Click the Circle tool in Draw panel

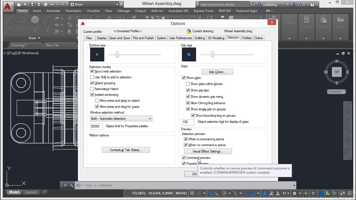pos(35,22)
